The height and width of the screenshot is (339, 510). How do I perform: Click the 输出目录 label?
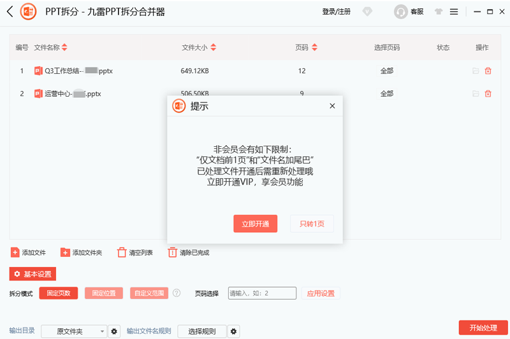(22, 331)
